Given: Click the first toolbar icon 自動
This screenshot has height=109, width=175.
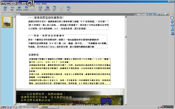Looking at the screenshot, I should pyautogui.click(x=5, y=8).
